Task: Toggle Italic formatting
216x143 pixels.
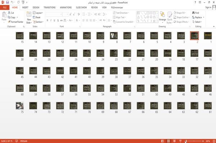Action: tap(51, 20)
